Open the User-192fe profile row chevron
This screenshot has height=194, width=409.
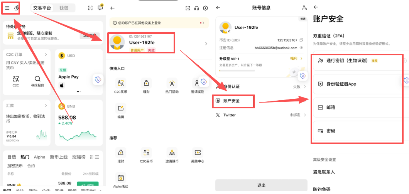coord(206,44)
